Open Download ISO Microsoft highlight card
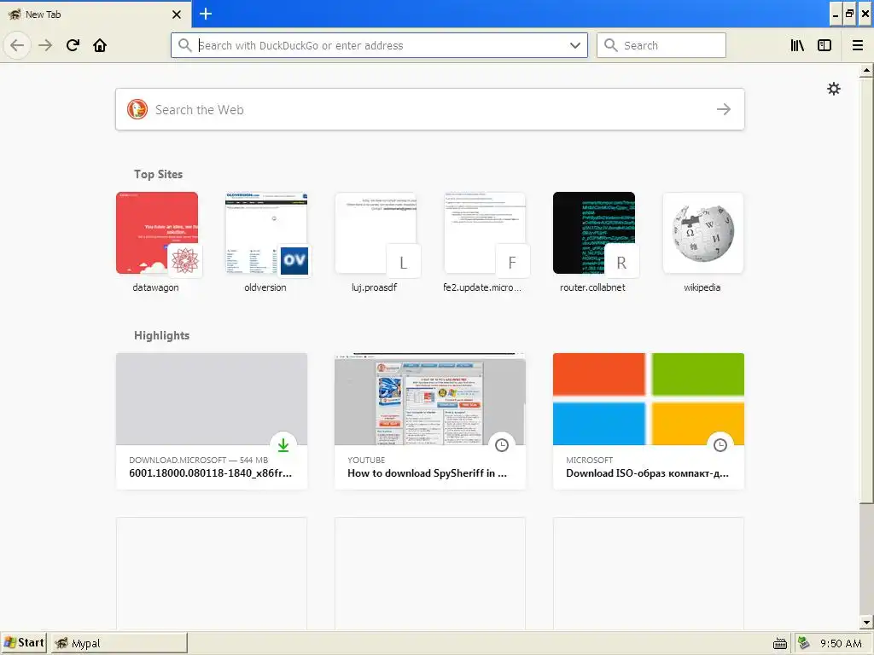Image resolution: width=874 pixels, height=655 pixels. [x=649, y=421]
